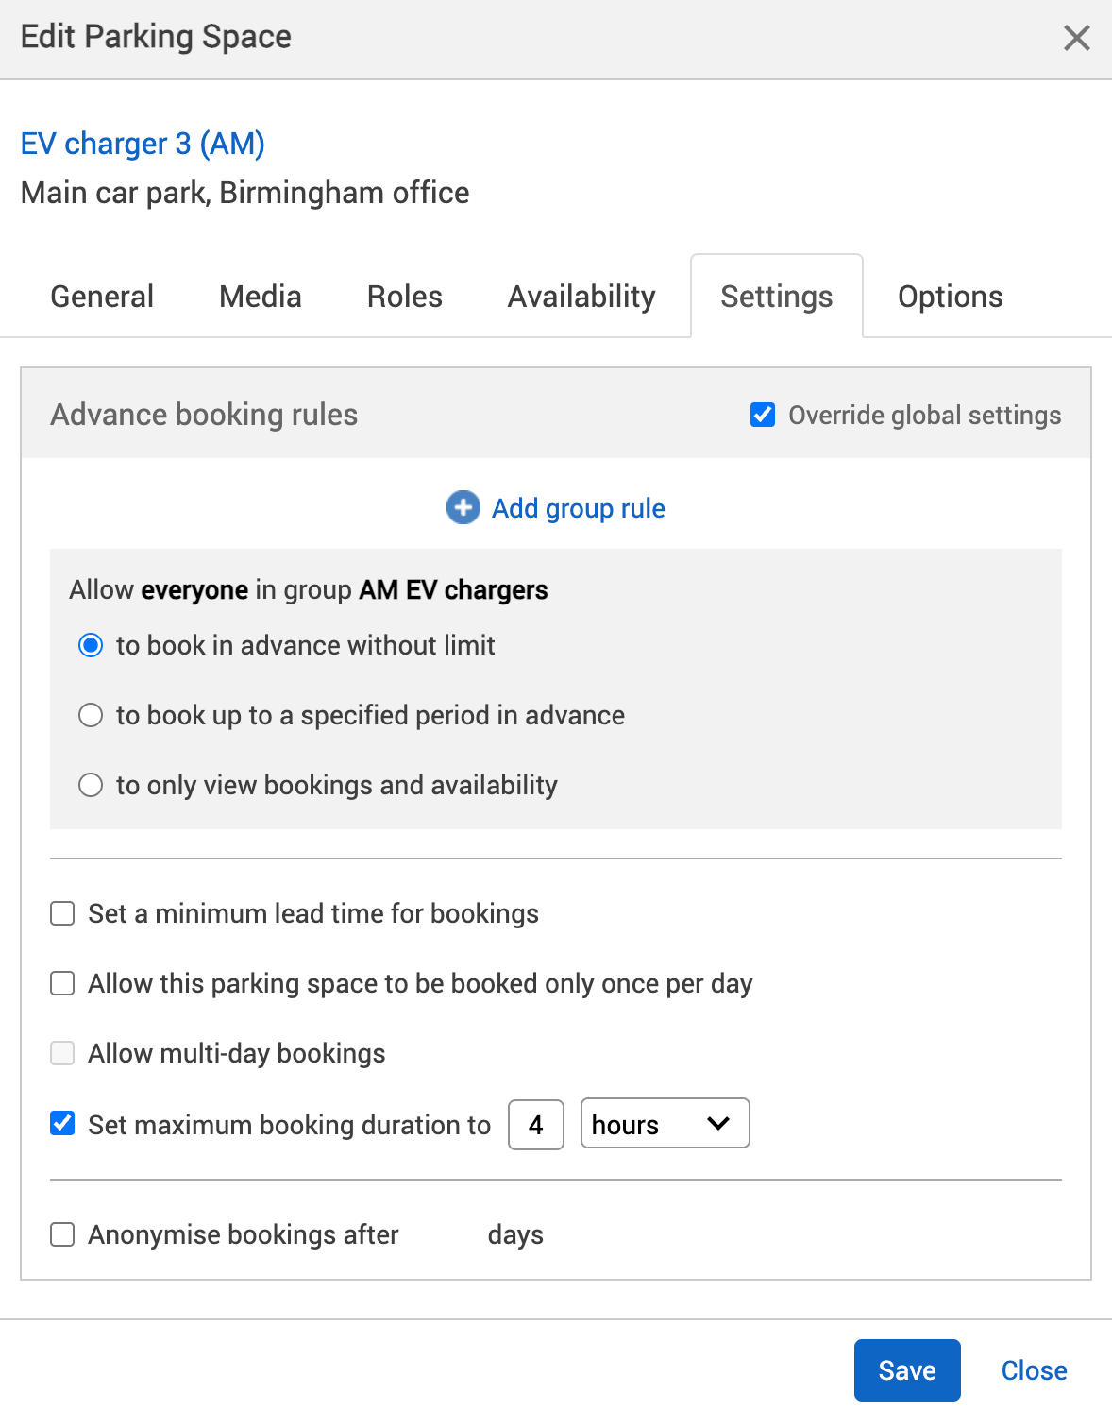Choose 'to book up to a specified period'
Image resolution: width=1112 pixels, height=1412 pixels.
coord(91,715)
